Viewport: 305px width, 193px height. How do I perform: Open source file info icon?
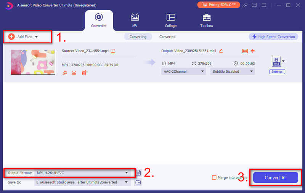[113, 51]
